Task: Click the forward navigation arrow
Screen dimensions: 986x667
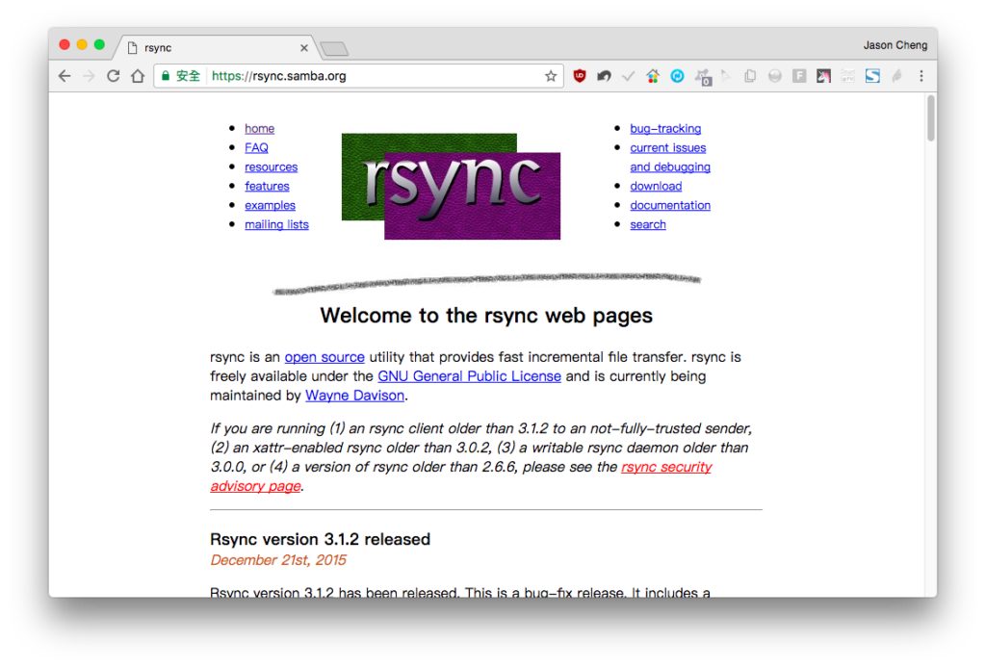Action: [89, 76]
